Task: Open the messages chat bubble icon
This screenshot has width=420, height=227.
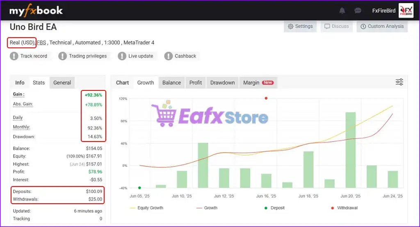Action: [358, 11]
